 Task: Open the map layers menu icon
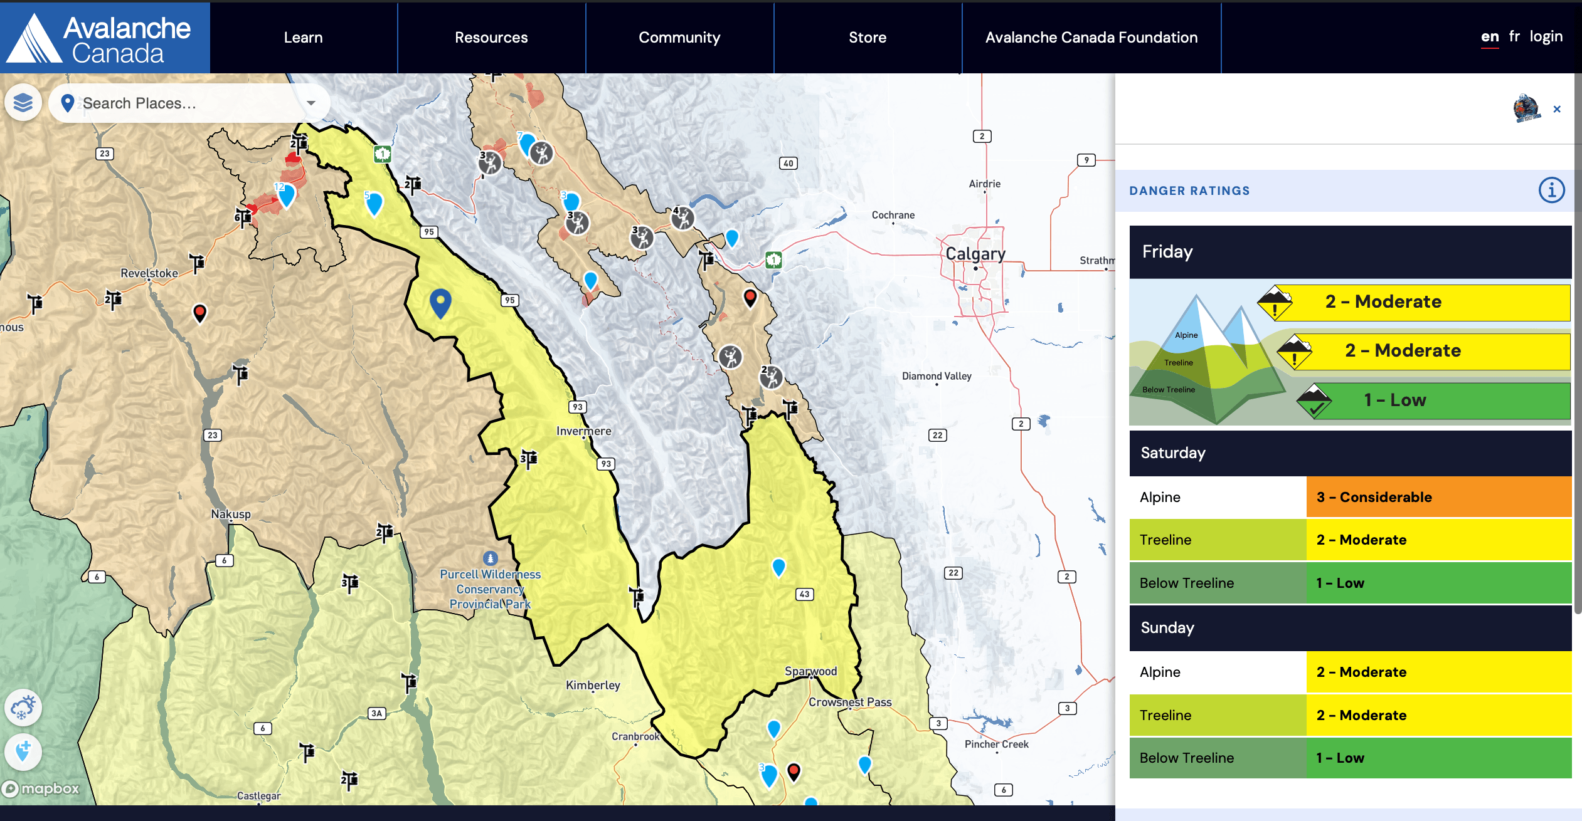[x=23, y=102]
